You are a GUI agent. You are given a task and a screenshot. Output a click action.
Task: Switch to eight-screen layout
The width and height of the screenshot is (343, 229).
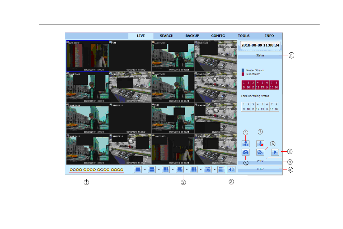[180, 170]
